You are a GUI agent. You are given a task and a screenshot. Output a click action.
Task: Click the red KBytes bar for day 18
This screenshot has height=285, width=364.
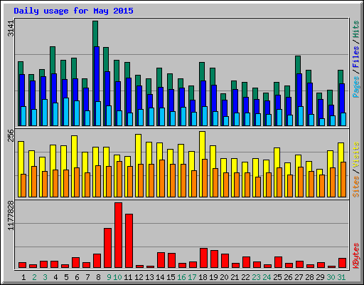(204, 258)
